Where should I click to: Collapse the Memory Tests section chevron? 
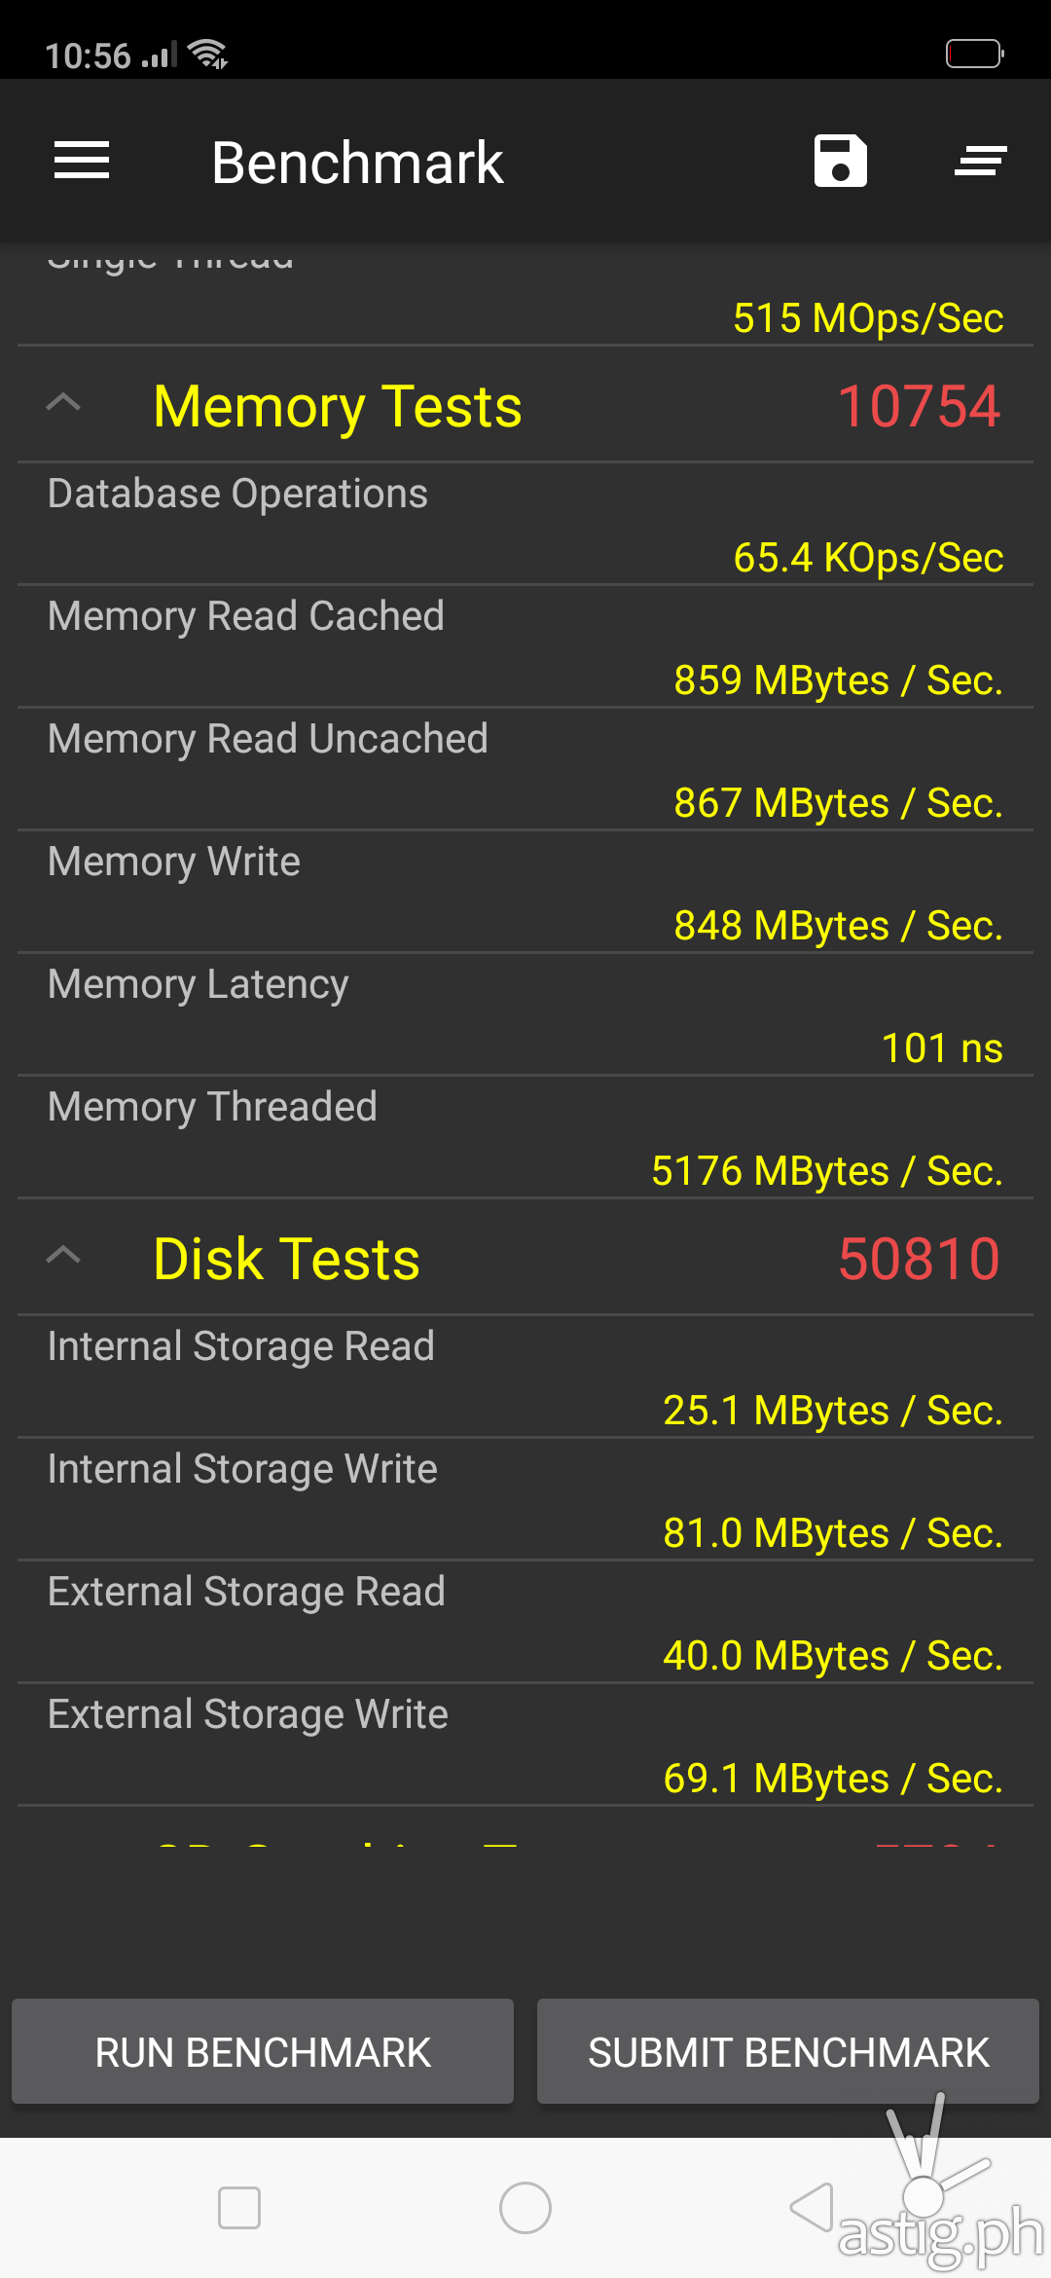tap(64, 404)
